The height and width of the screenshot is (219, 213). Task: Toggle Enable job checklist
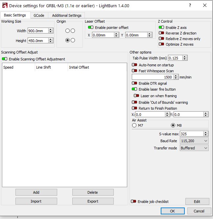coord(133,201)
